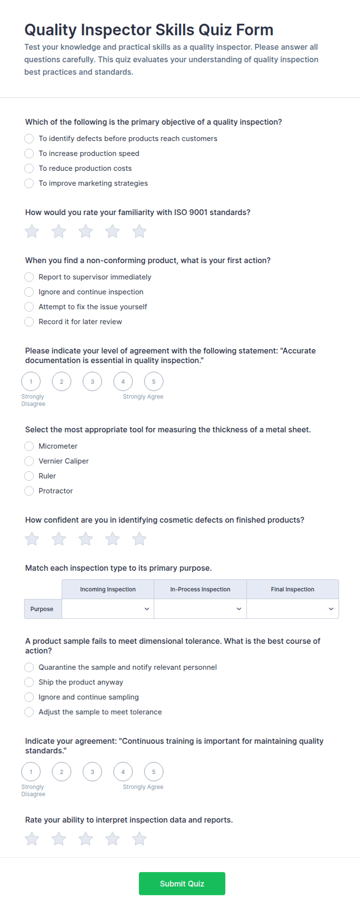
Task: Select third star for ISO 9001 familiarity
Action: [x=86, y=231]
